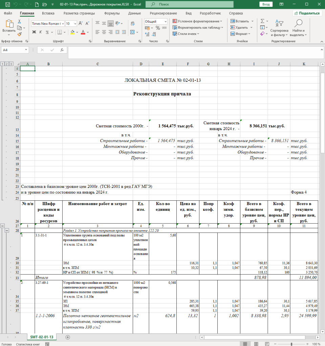Switch to Page Layout view icon
The height and width of the screenshot is (346, 325).
point(256,344)
